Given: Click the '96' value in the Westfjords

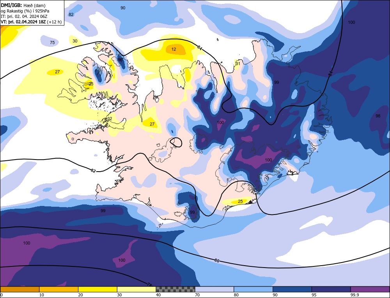Looking at the screenshot, I should point(120,60).
